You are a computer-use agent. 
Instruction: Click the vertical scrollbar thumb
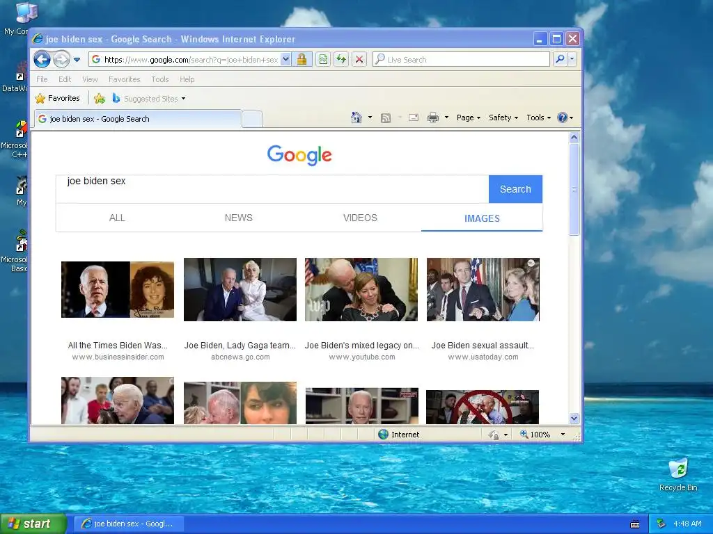tap(574, 189)
